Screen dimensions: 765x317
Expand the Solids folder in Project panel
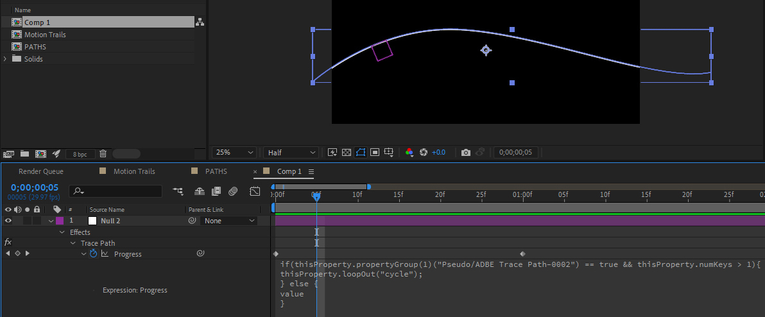pyautogui.click(x=5, y=59)
